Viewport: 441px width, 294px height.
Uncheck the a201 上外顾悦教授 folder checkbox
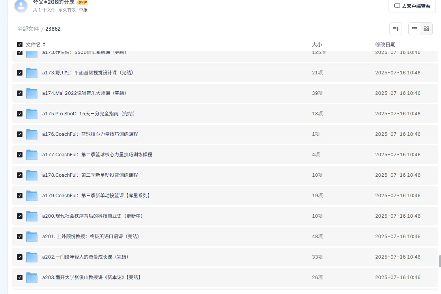20,237
